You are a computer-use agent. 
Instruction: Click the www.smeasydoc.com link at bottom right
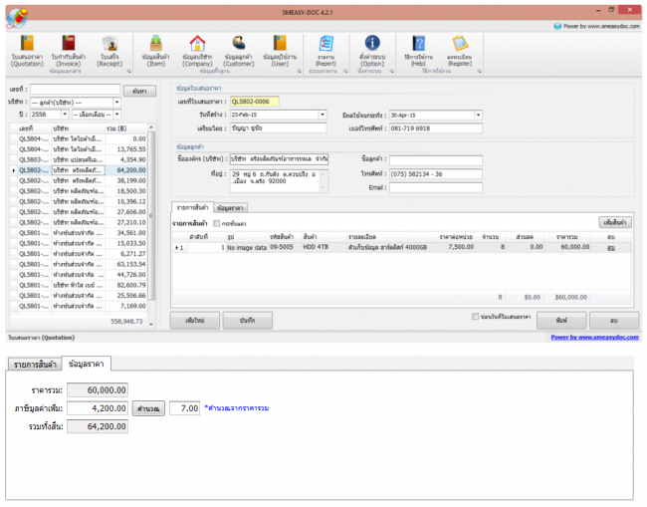tap(594, 337)
